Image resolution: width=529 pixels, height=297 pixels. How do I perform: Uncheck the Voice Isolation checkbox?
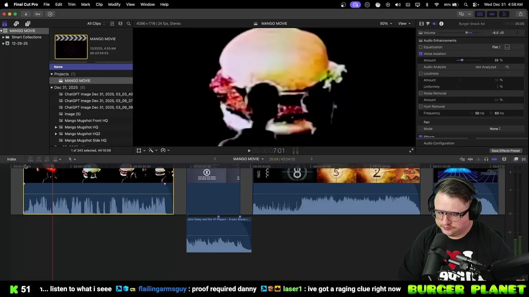pos(421,54)
